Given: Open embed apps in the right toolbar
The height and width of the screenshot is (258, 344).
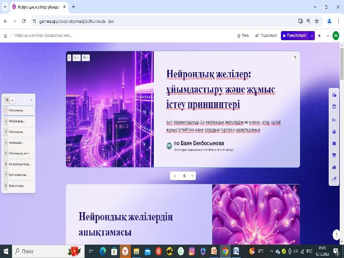Looking at the screenshot, I should coord(334,155).
